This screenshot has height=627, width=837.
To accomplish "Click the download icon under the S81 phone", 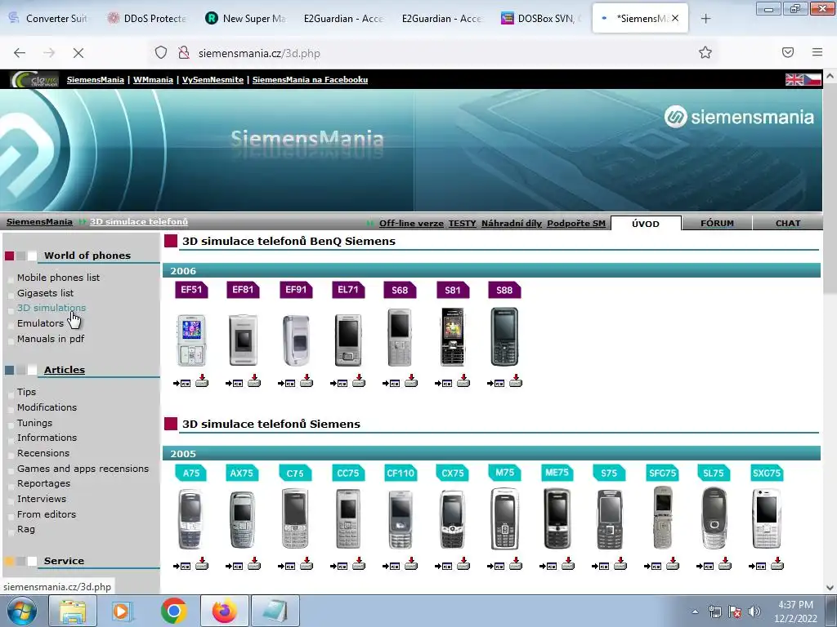I will 463,380.
